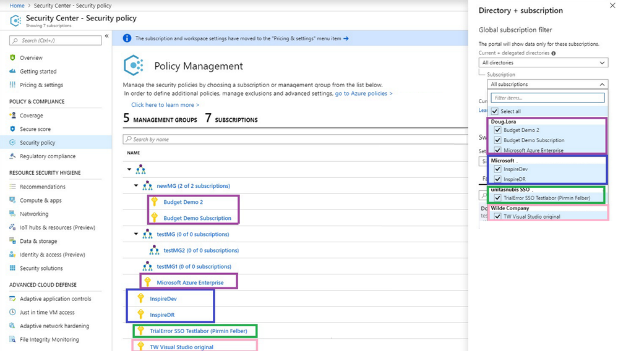Image resolution: width=618 pixels, height=351 pixels.
Task: Click the Adaptive network hardening icon
Action: (12, 326)
